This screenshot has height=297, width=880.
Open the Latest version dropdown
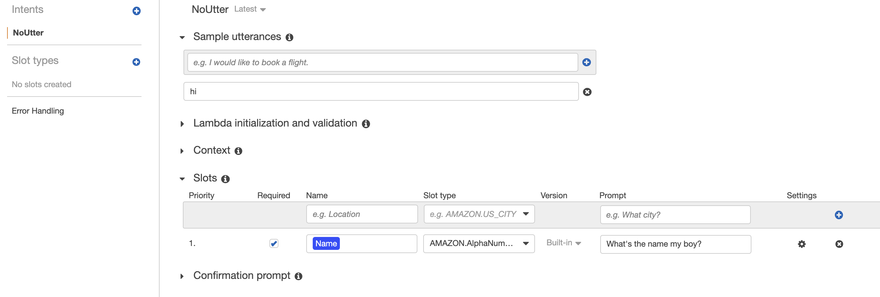[250, 9]
